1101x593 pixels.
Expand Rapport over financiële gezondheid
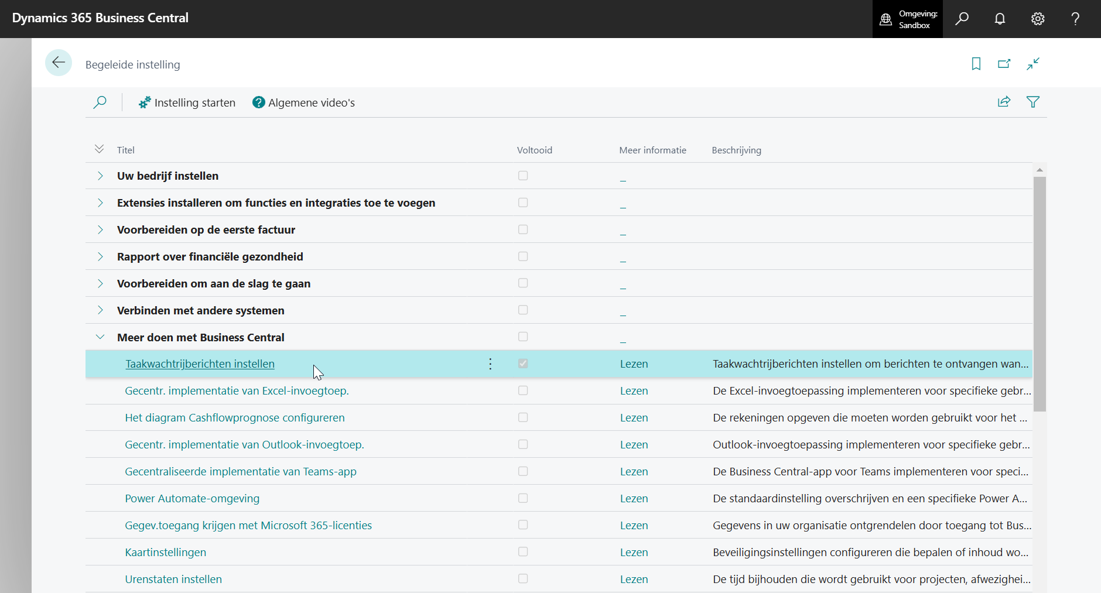coord(100,256)
